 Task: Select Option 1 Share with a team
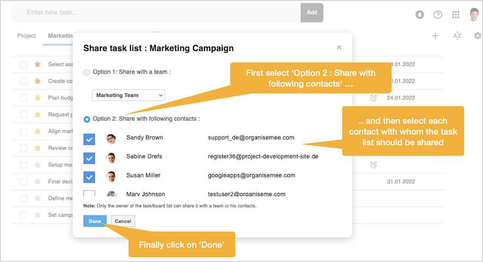(x=87, y=72)
